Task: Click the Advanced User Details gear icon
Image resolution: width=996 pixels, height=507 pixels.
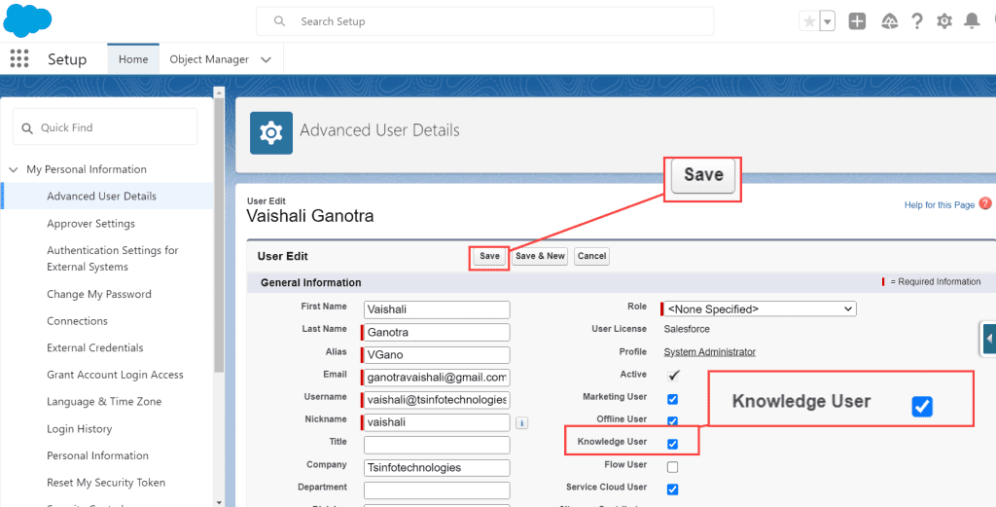Action: point(271,132)
